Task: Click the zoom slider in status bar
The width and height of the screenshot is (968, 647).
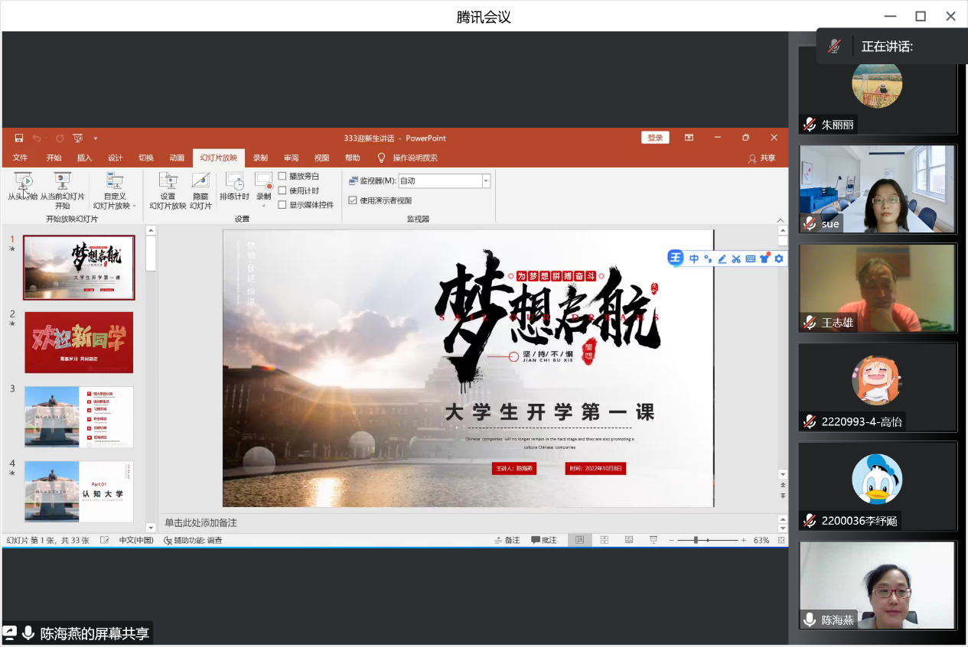Action: click(x=696, y=541)
